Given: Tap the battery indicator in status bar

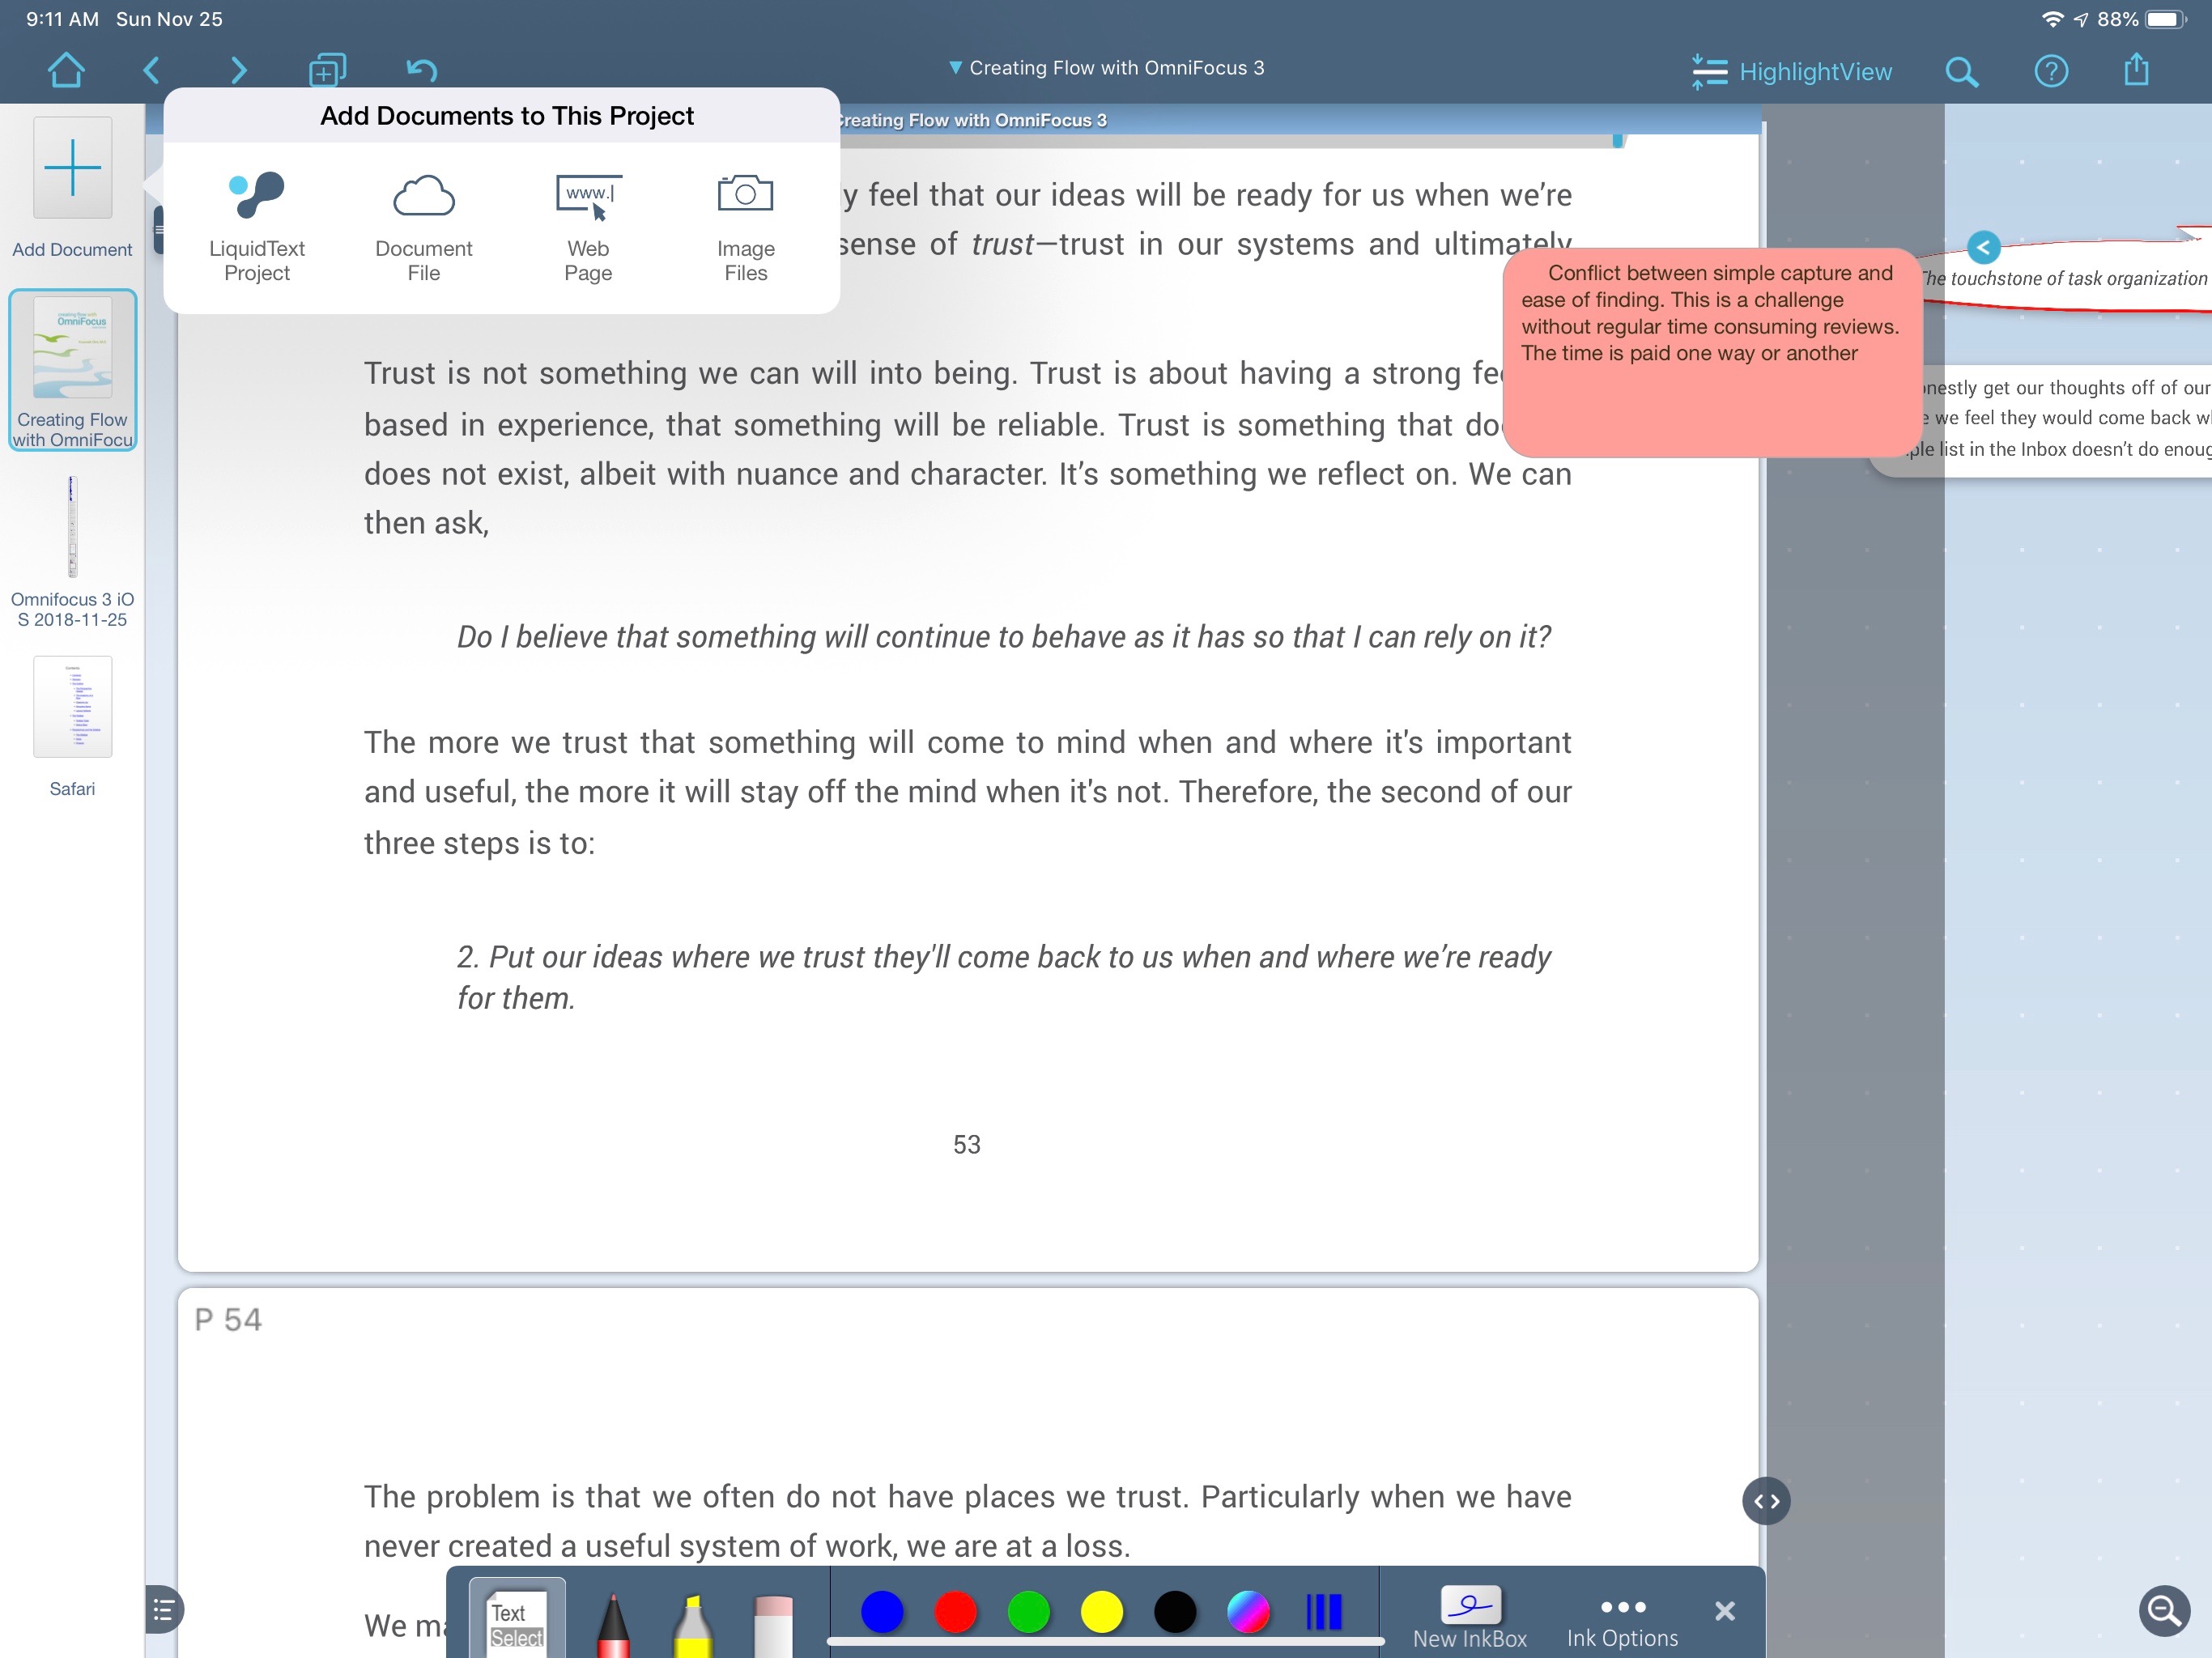Looking at the screenshot, I should pyautogui.click(x=2166, y=19).
